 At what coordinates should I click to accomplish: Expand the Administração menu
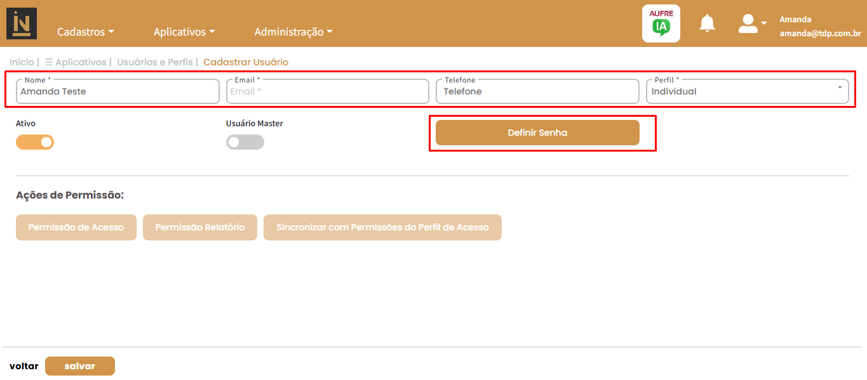[293, 32]
